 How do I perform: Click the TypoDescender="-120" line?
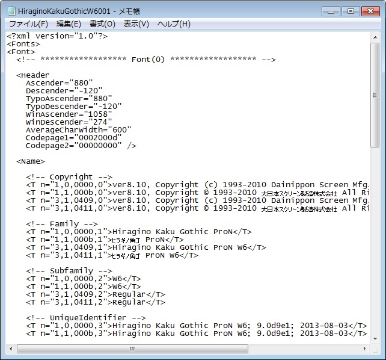point(73,107)
